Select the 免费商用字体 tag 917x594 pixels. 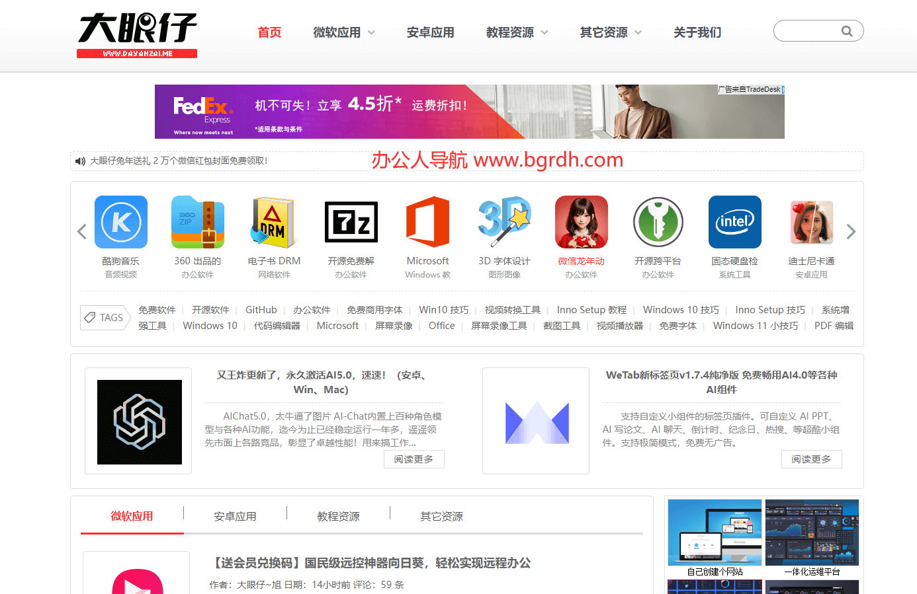[x=374, y=310]
